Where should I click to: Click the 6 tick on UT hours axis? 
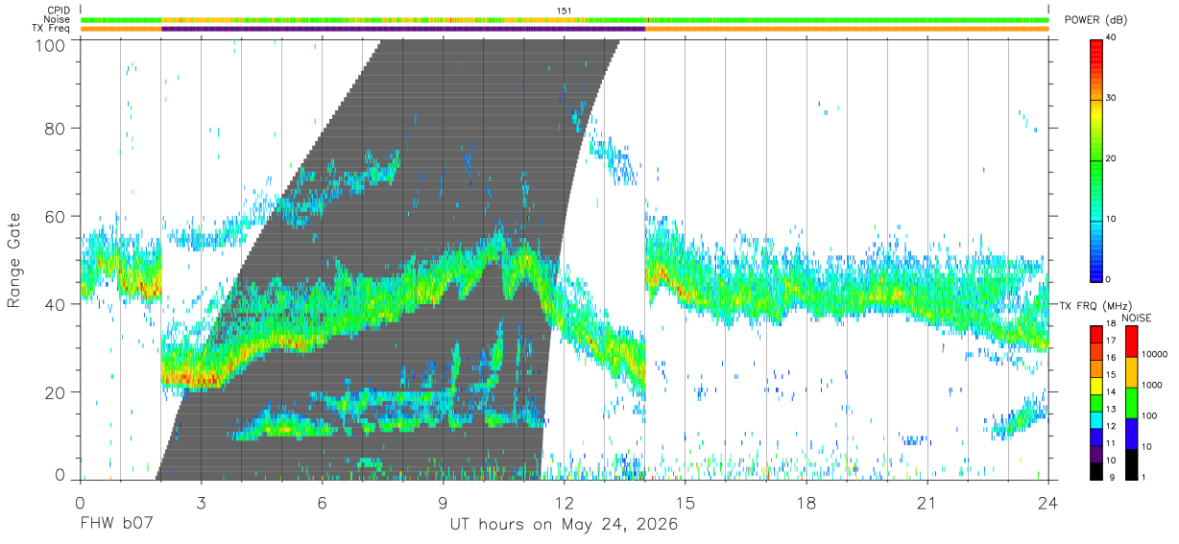coord(322,503)
